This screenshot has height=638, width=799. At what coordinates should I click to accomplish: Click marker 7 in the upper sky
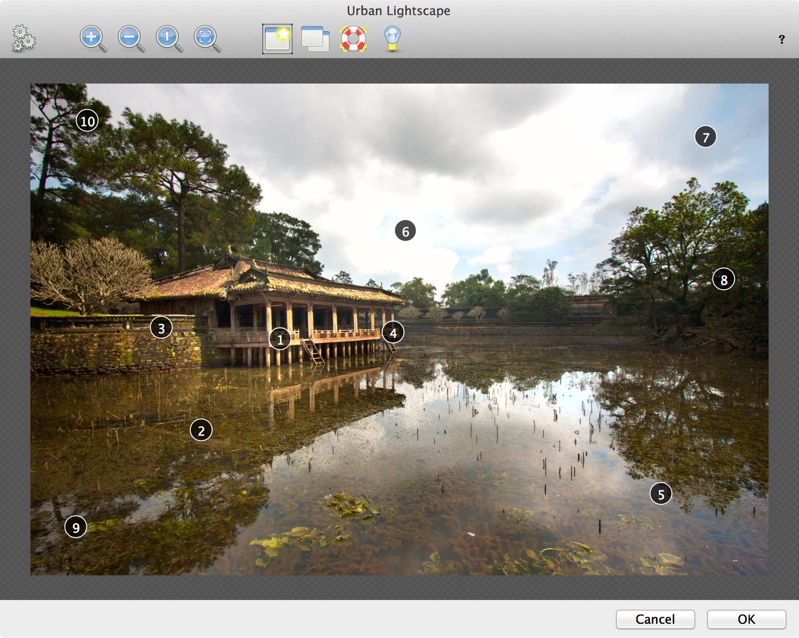[x=705, y=137]
